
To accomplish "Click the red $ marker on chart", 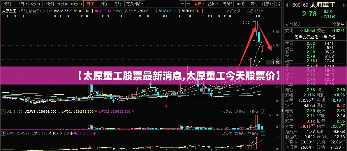I will pos(166,106).
